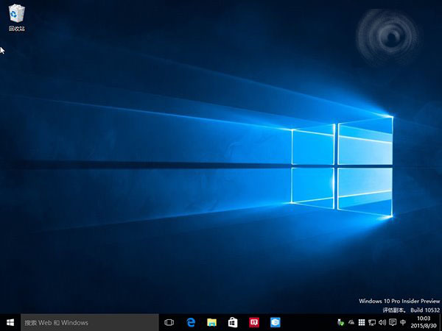Toggle the 中 input method indicator
442x331 pixels.
coord(402,322)
